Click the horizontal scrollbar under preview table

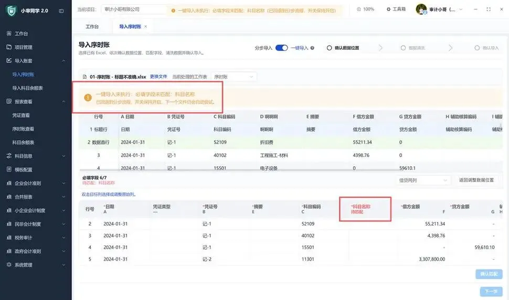pyautogui.click(x=239, y=169)
